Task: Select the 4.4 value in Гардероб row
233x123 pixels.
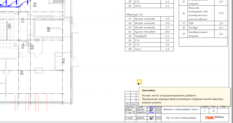Action: [x=167, y=36]
